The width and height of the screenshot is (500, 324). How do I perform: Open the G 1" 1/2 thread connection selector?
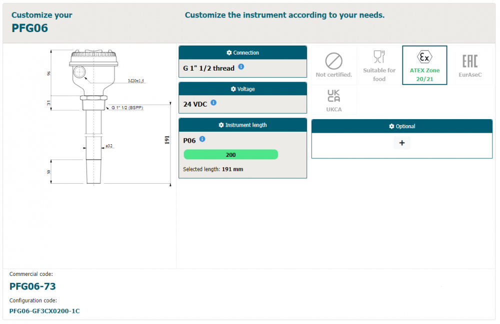click(x=209, y=68)
